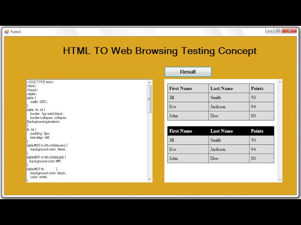Click the black First Name header in the lower table
The width and height of the screenshot is (301, 225).
click(188, 131)
